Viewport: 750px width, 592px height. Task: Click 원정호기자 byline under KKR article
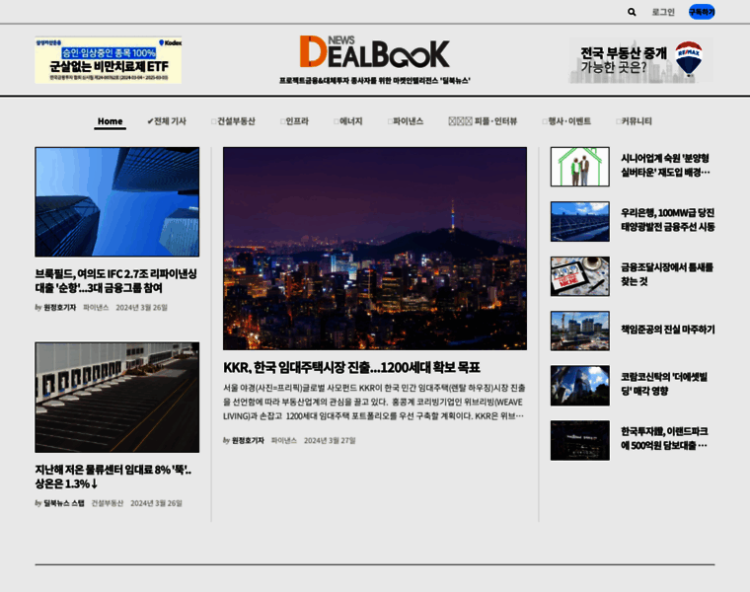(248, 440)
